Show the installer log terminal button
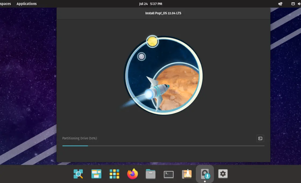Screen dimensions: 301x183 coord(260,138)
